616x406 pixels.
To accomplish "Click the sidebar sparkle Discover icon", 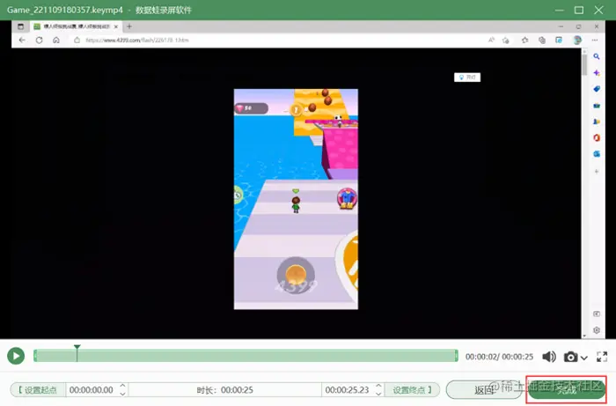I will [x=597, y=73].
